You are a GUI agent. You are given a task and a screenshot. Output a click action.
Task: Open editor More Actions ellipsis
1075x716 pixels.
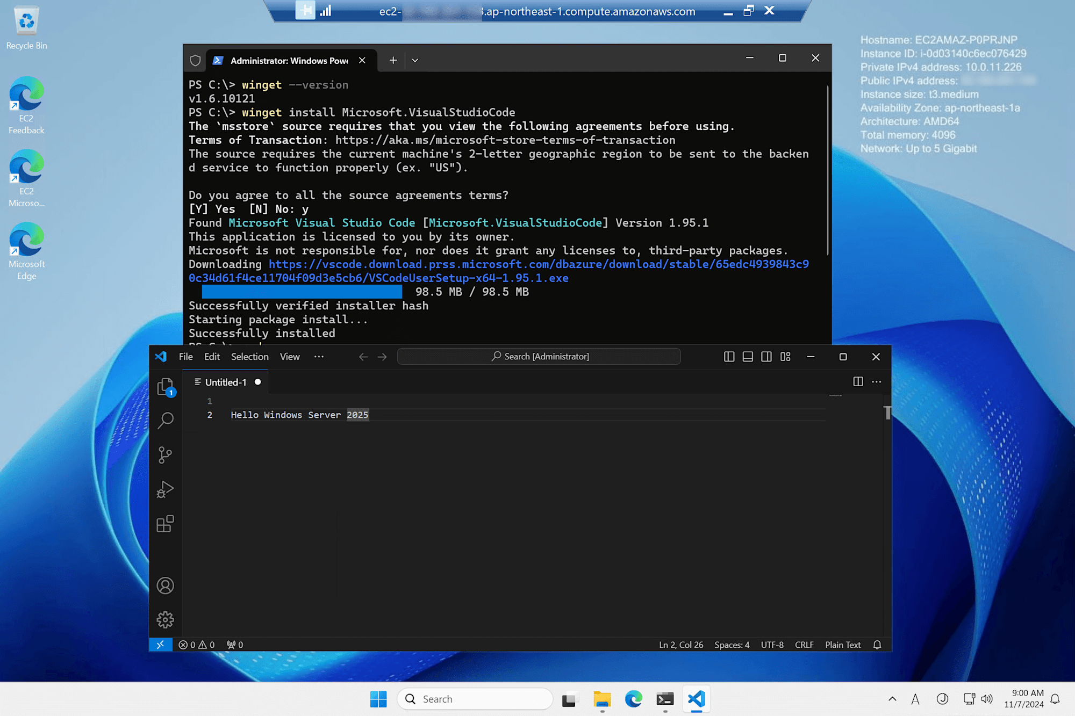pos(877,381)
